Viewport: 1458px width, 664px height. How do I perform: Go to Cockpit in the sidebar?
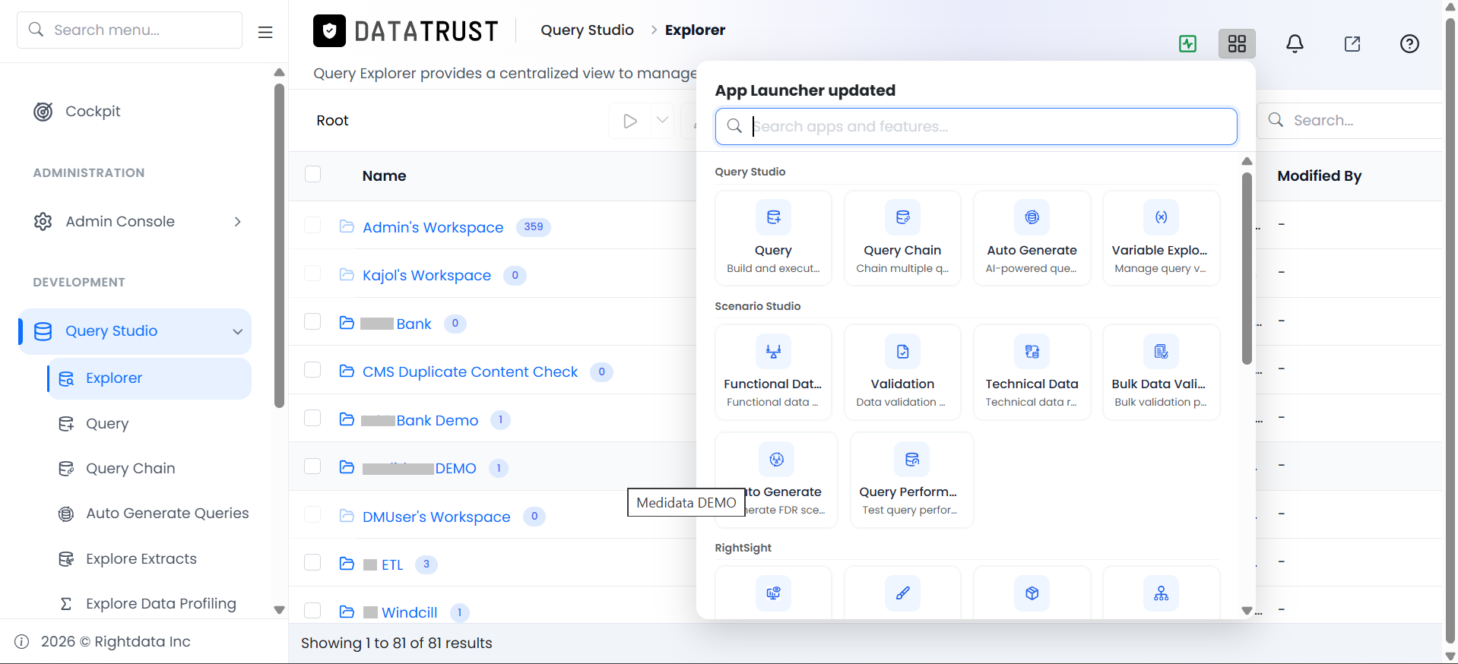click(x=93, y=112)
